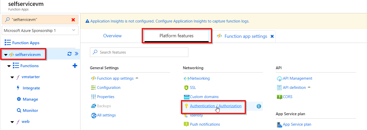367x130 pixels.
Task: Collapse the web function arrow
Action: (x=12, y=122)
